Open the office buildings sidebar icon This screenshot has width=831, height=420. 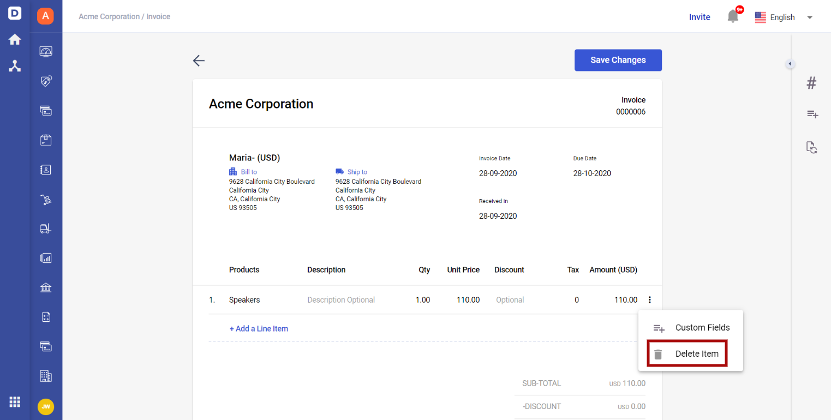pos(46,376)
